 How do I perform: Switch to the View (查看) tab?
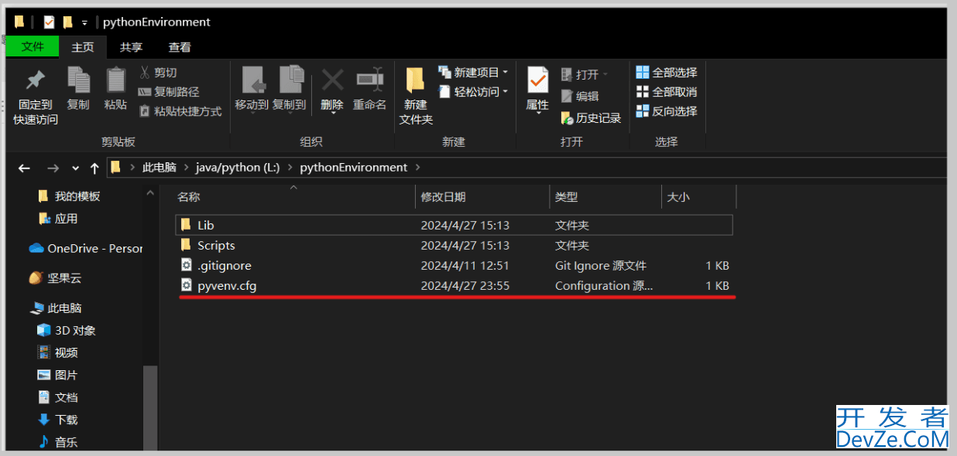tap(180, 47)
